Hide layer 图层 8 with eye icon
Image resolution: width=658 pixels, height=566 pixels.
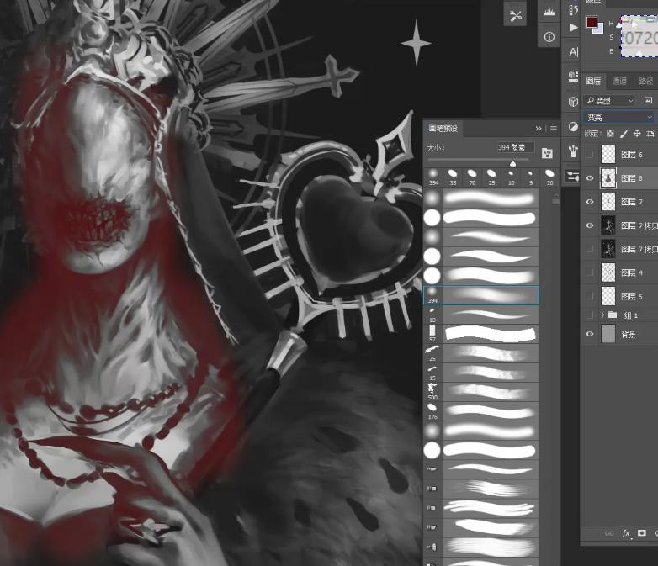point(590,178)
